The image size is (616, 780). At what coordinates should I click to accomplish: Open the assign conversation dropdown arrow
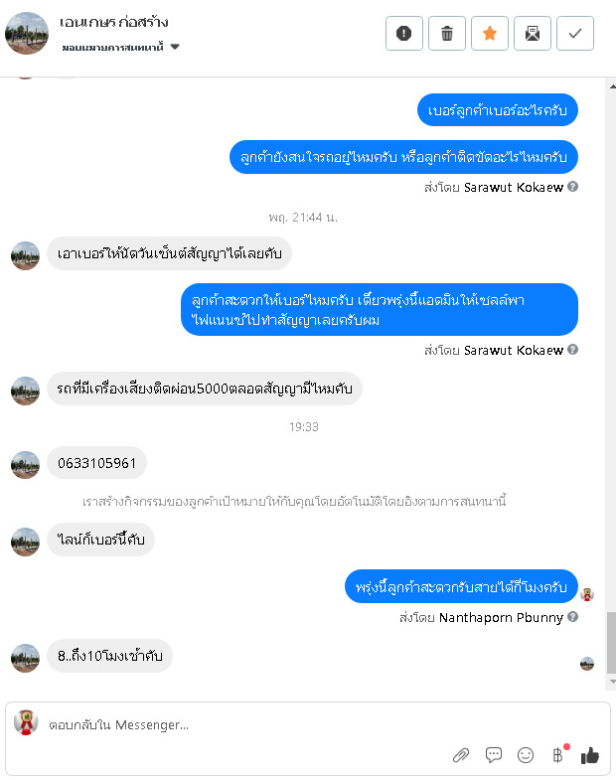(x=175, y=47)
